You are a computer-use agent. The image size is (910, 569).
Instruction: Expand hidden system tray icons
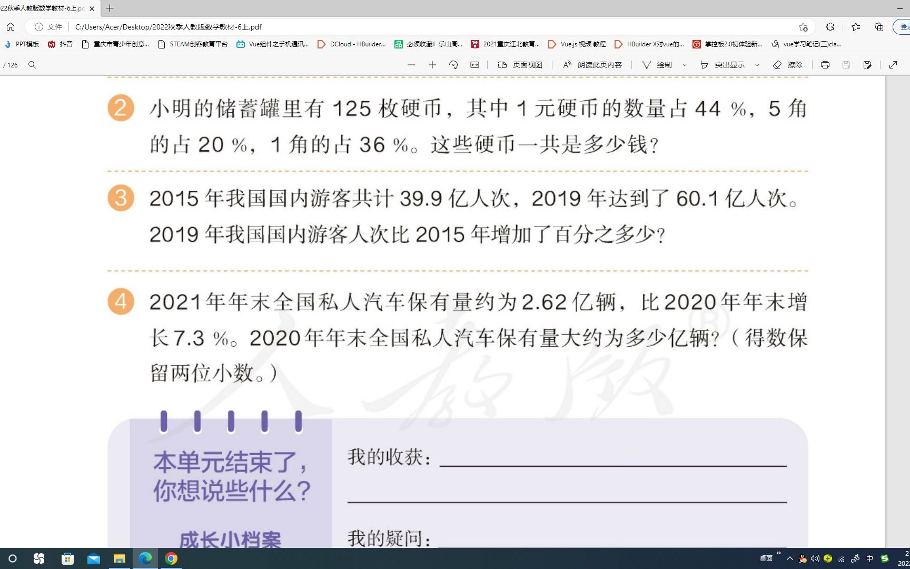[789, 558]
